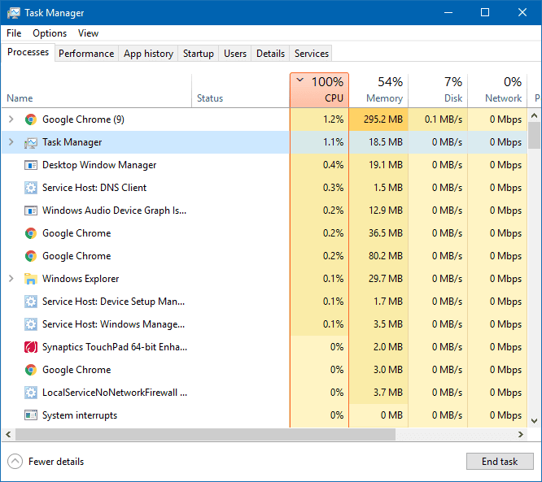Click the Windows Audio Device Graph icon
This screenshot has width=542, height=482.
31,211
